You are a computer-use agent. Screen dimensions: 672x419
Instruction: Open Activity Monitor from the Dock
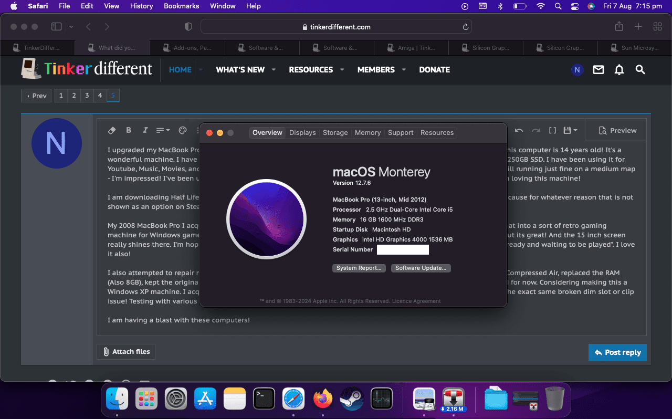(x=382, y=399)
